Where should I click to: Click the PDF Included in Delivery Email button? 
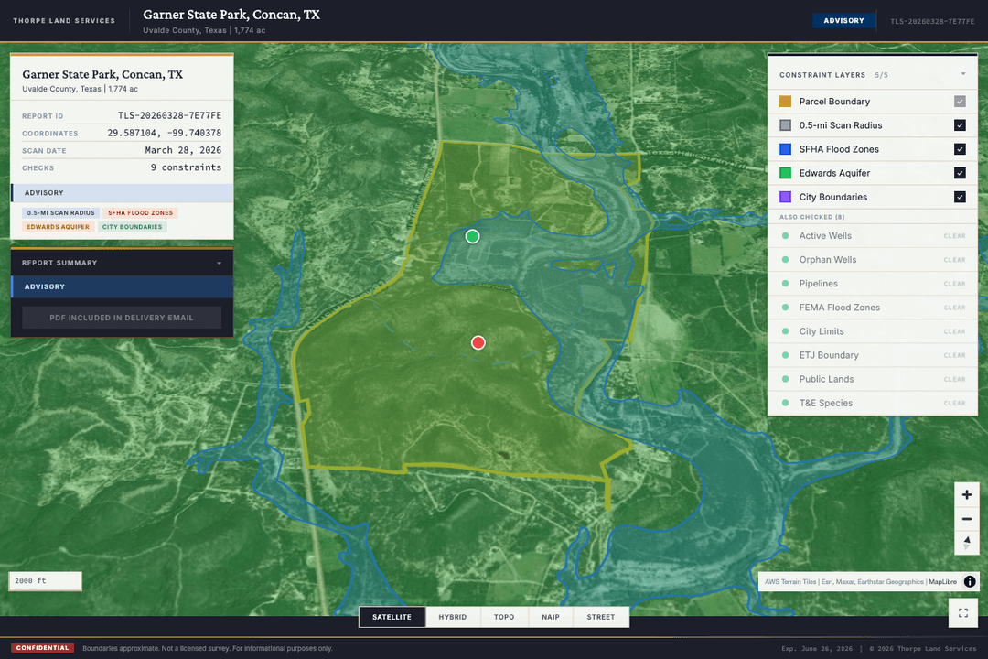(122, 318)
